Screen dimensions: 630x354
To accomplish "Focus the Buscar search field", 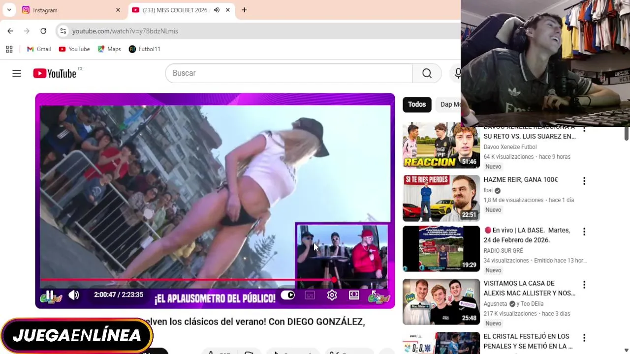I will coord(289,73).
